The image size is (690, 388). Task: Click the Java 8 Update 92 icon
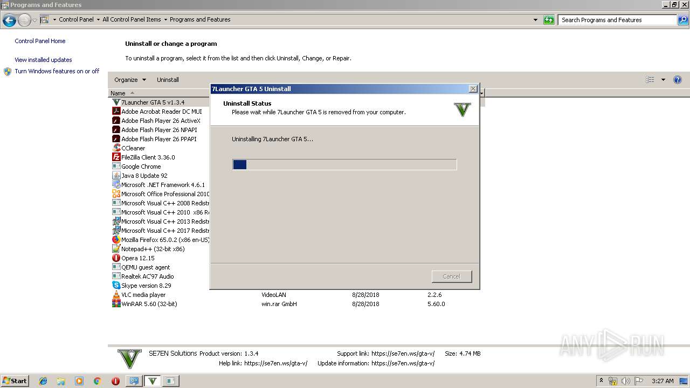pos(116,176)
